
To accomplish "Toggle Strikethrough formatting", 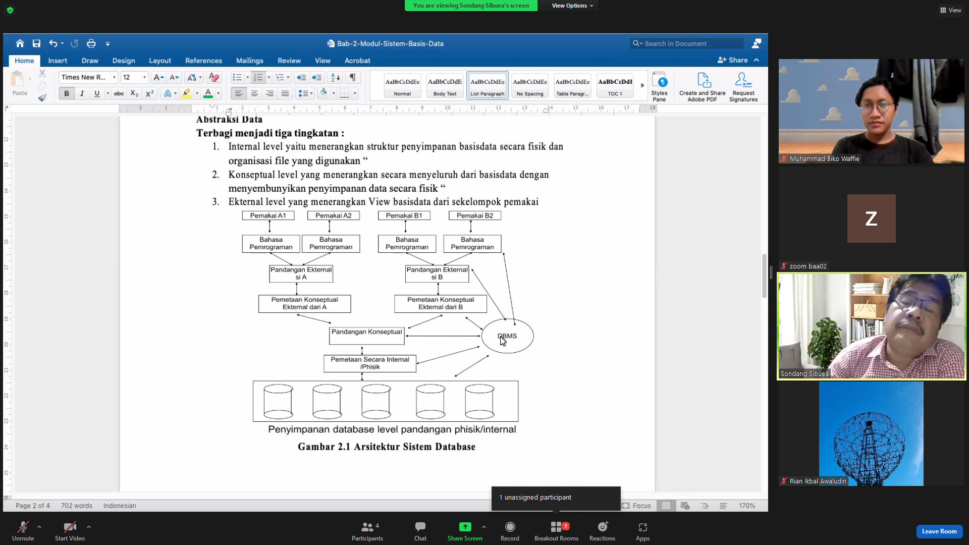I will [119, 93].
